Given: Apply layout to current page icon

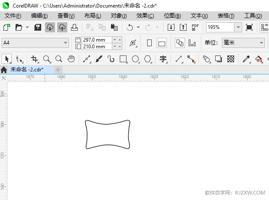Looking at the screenshot, I should click(192, 43).
